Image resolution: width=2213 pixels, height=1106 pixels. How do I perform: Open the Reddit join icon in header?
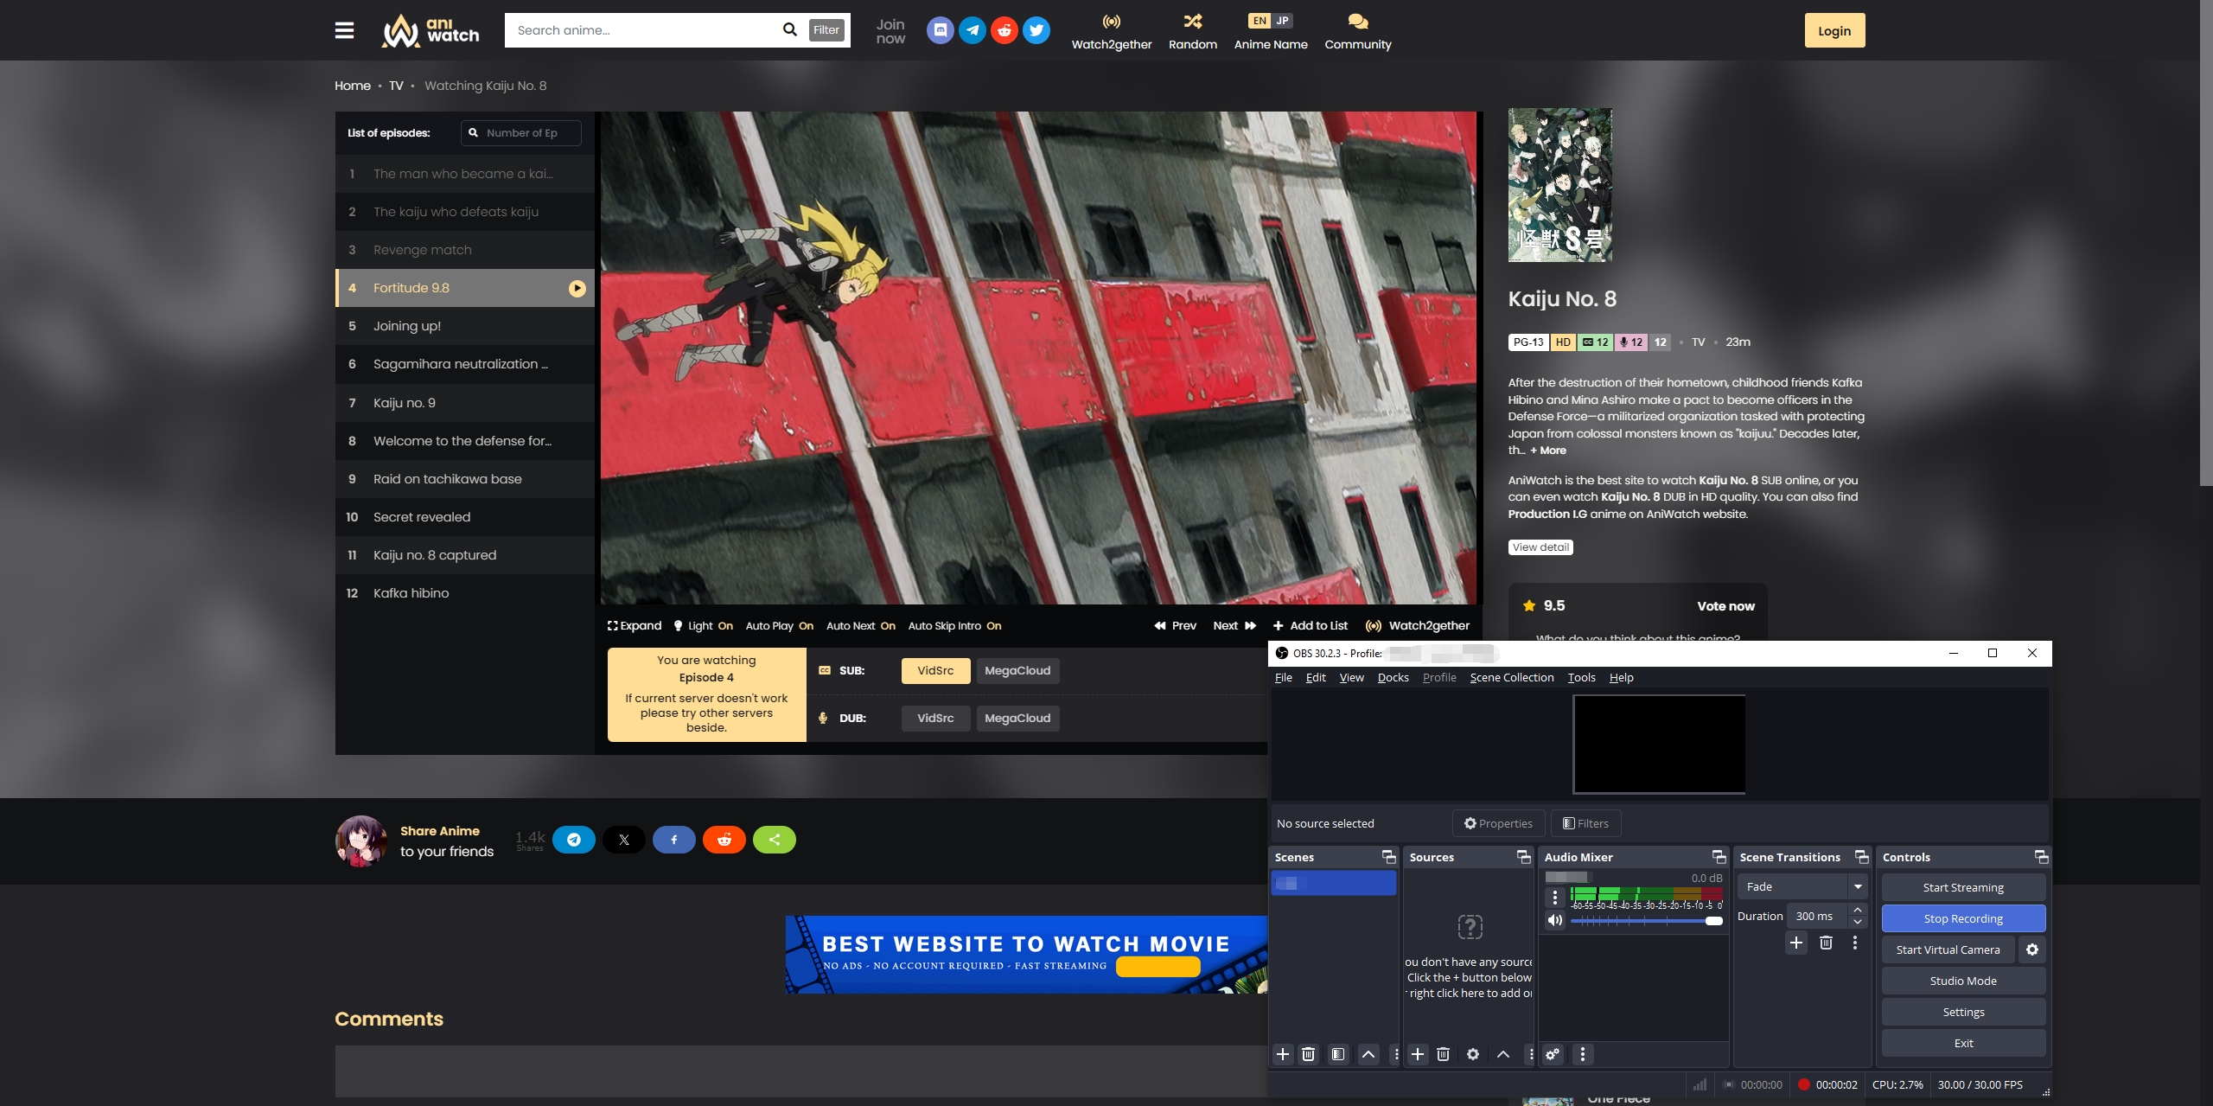(1004, 30)
